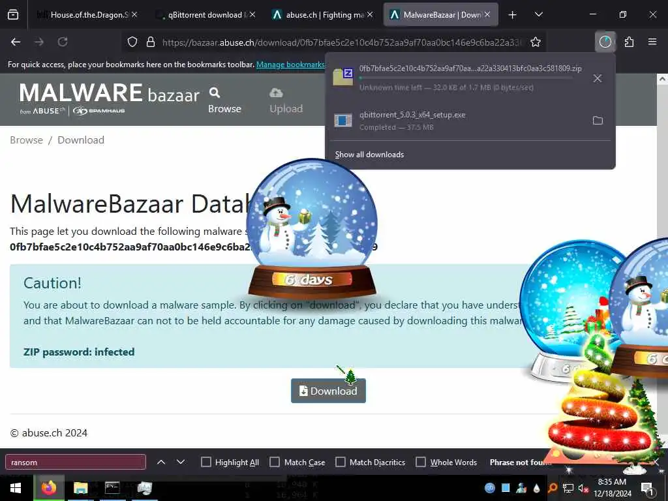Click the clock showing 8:35 AM
Screen dimensions: 668x501
tap(612, 488)
